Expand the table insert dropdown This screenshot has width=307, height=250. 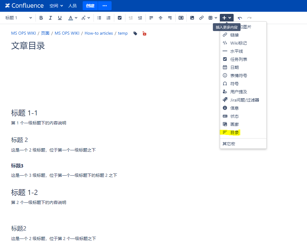coord(213,18)
